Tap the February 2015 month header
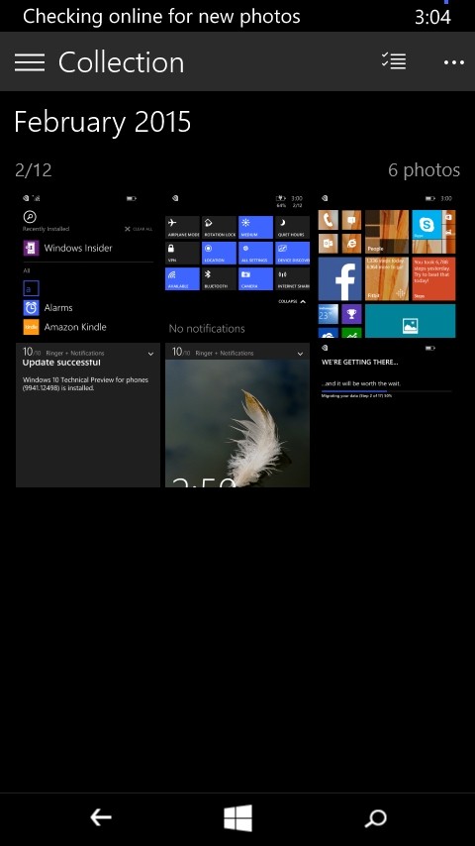Image resolution: width=475 pixels, height=846 pixels. [x=103, y=122]
